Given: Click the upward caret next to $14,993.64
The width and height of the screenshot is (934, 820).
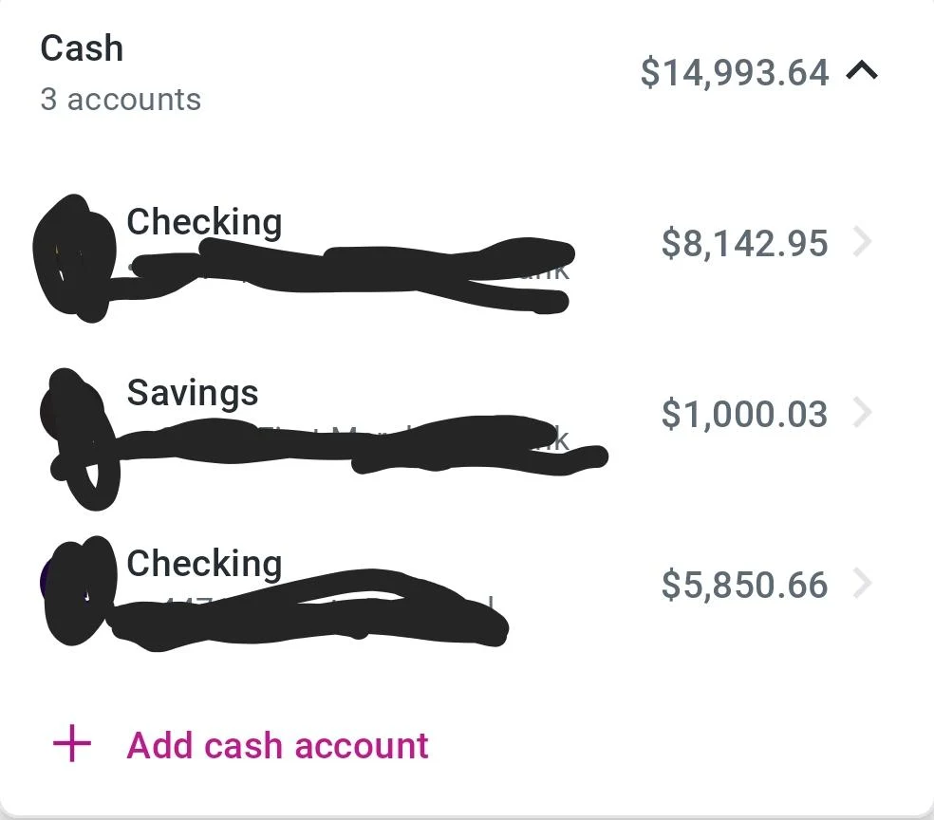Looking at the screenshot, I should pyautogui.click(x=864, y=71).
